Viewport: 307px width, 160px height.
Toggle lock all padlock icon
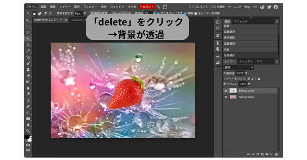tap(259, 79)
